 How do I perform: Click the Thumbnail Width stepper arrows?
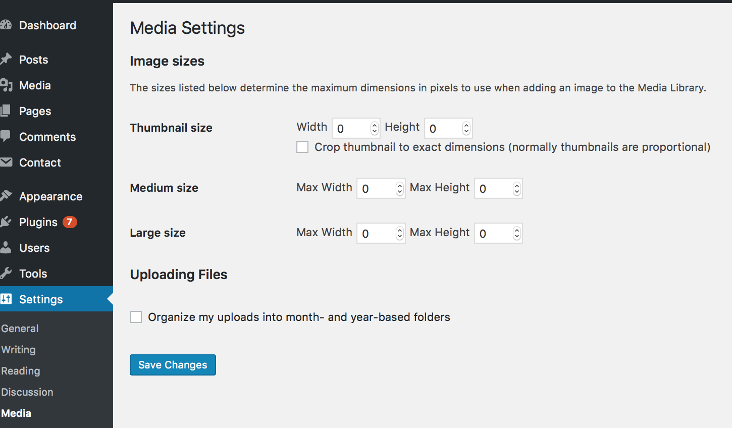pos(375,128)
